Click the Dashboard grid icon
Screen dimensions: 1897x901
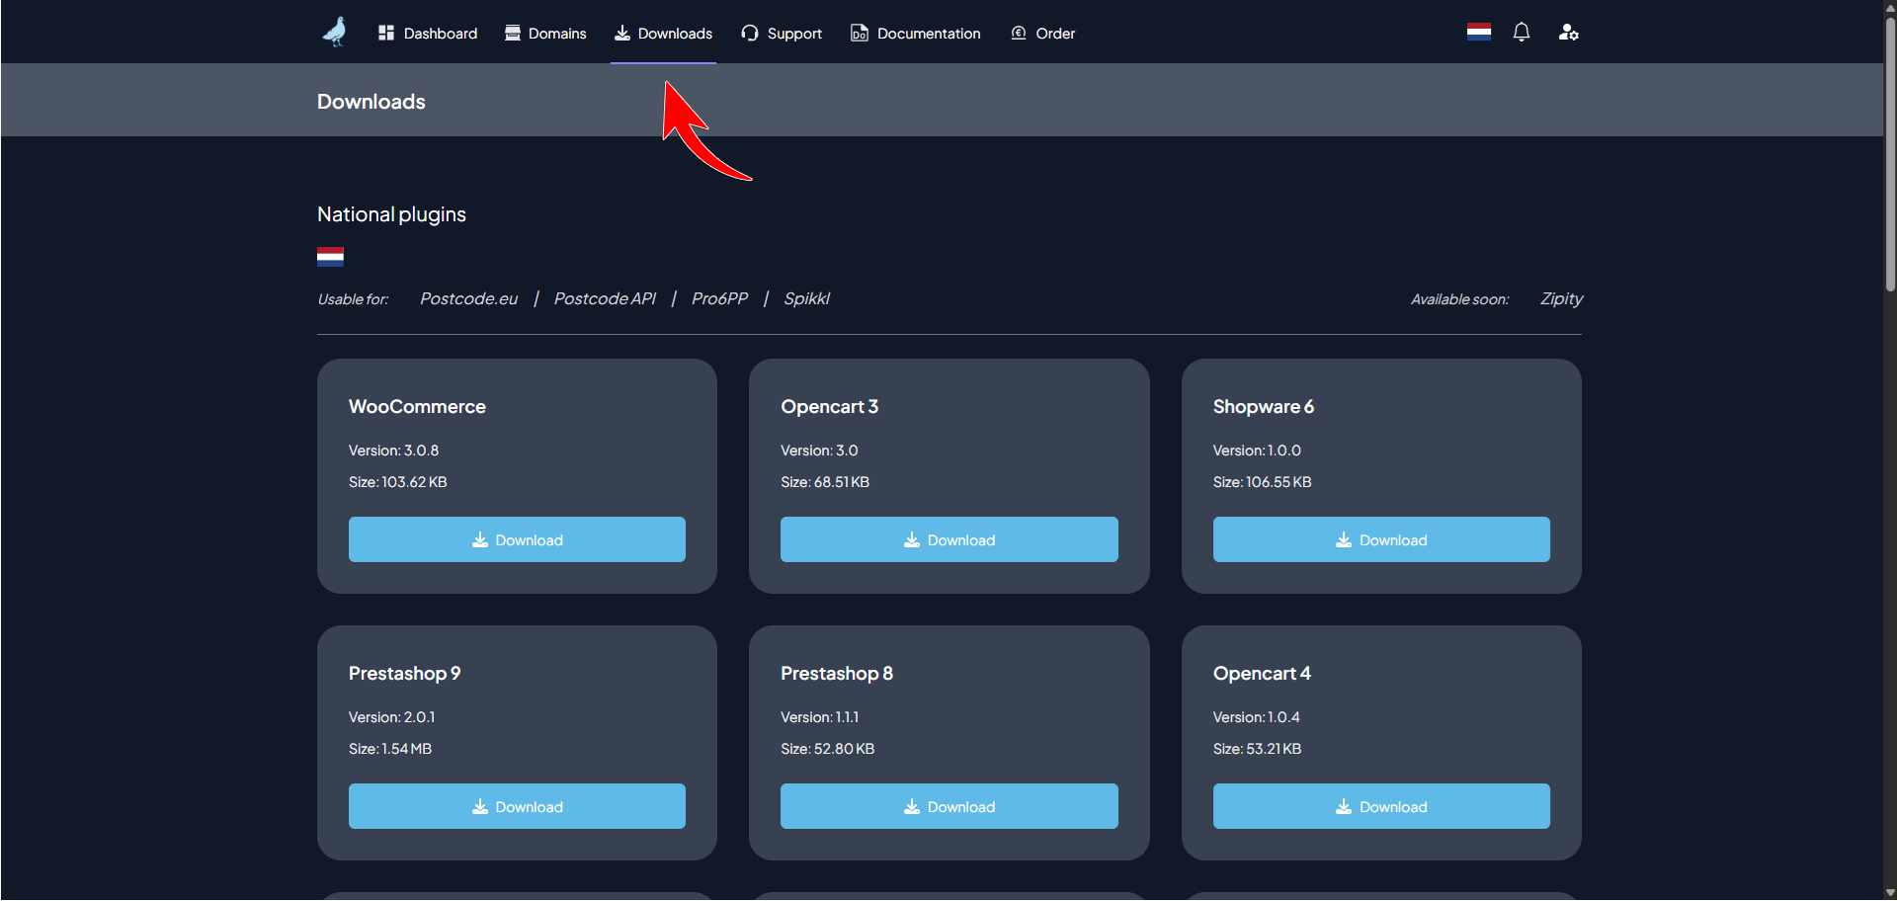386,34
